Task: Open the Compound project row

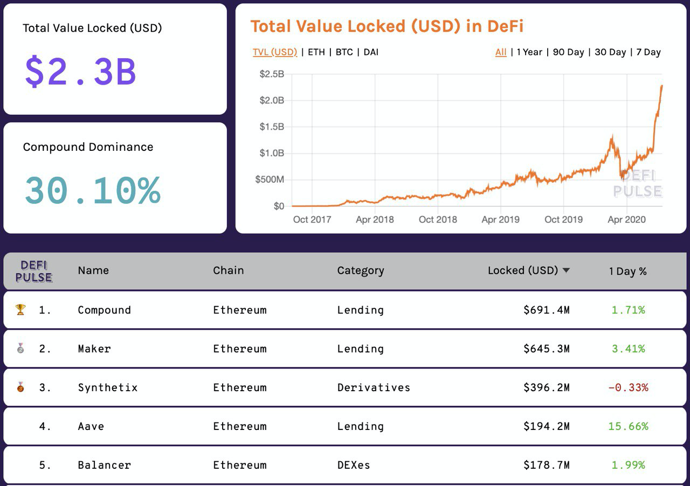Action: pyautogui.click(x=345, y=310)
